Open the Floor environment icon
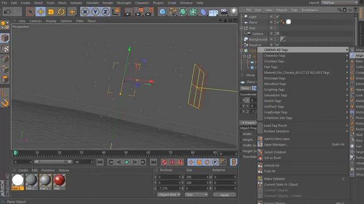364x204 pixels. 213,11
